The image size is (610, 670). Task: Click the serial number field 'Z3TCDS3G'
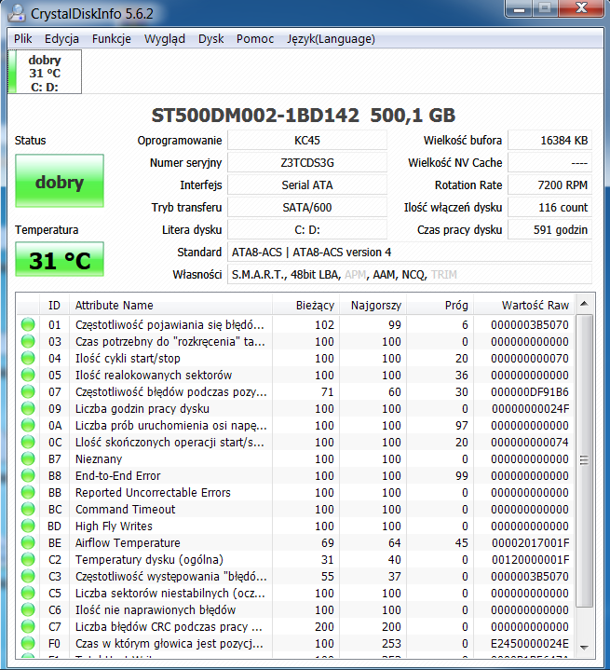(307, 163)
